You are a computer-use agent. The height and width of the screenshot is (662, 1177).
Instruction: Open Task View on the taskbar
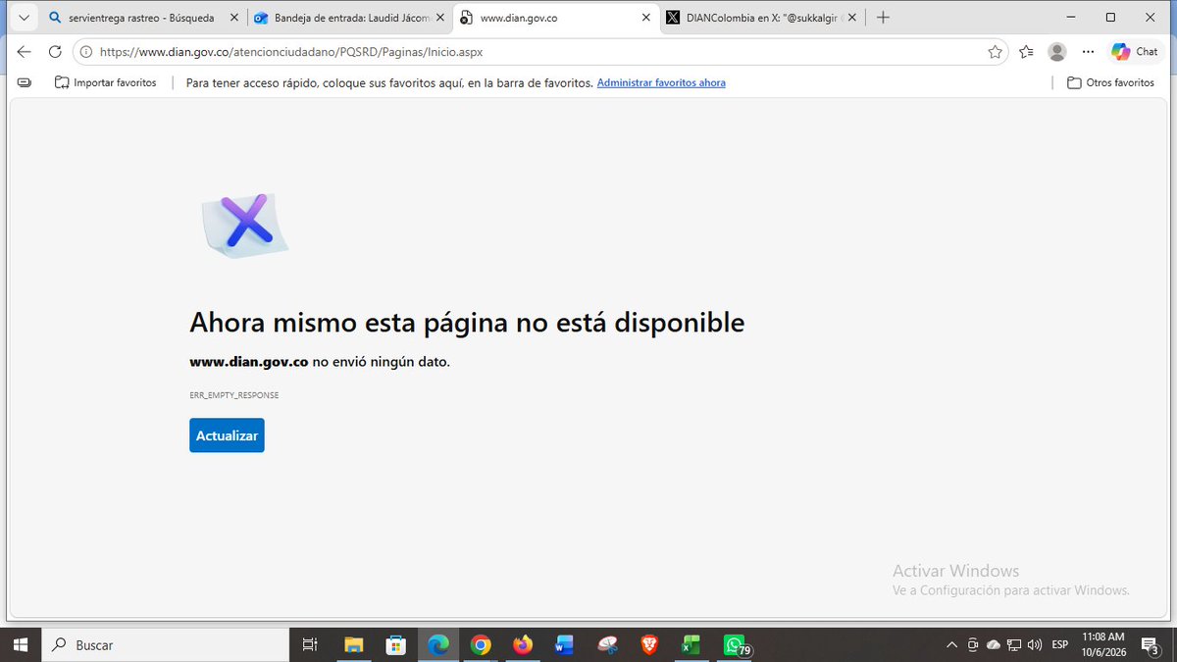pos(310,644)
